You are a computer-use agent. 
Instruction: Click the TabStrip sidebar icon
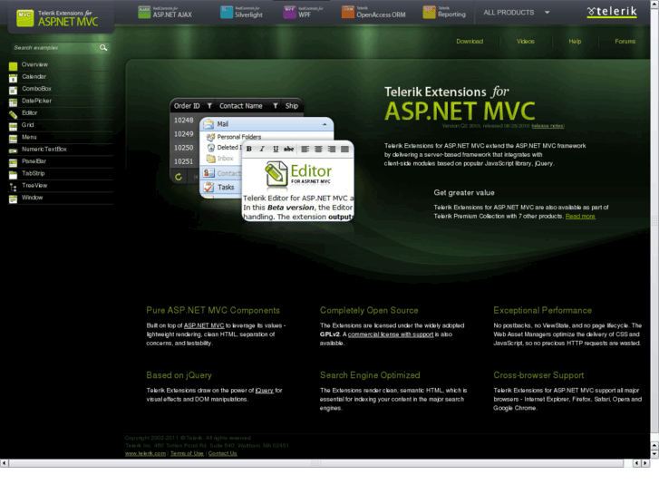click(13, 174)
